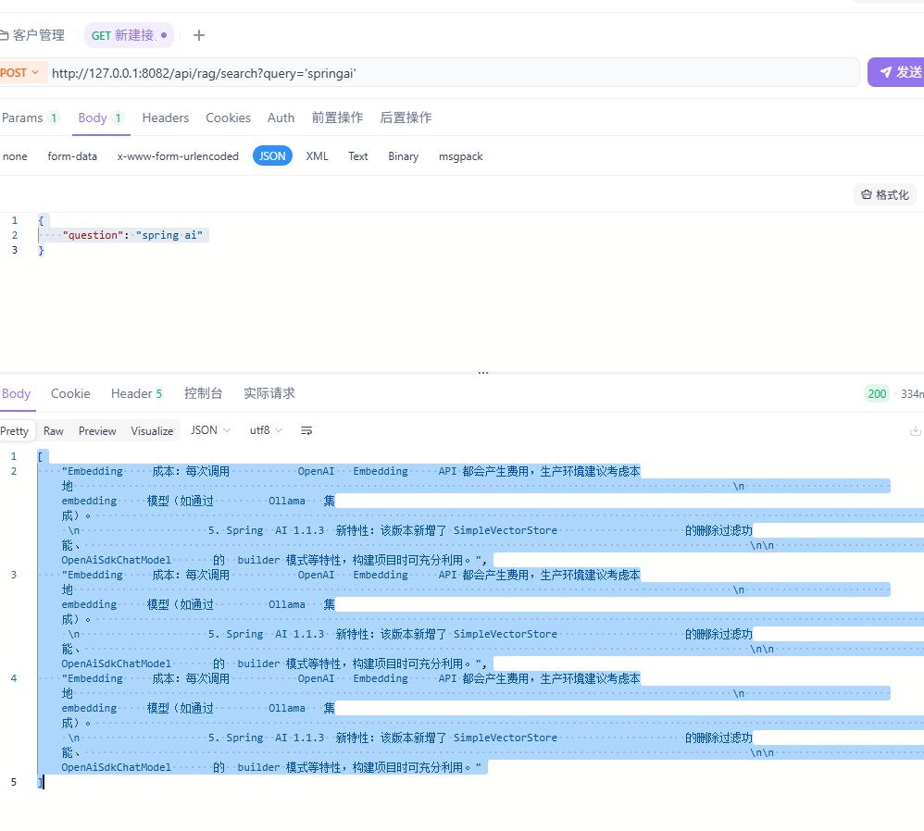Screen dimensions: 924x831
Task: Open a new tab with the plus icon
Action: click(x=198, y=35)
